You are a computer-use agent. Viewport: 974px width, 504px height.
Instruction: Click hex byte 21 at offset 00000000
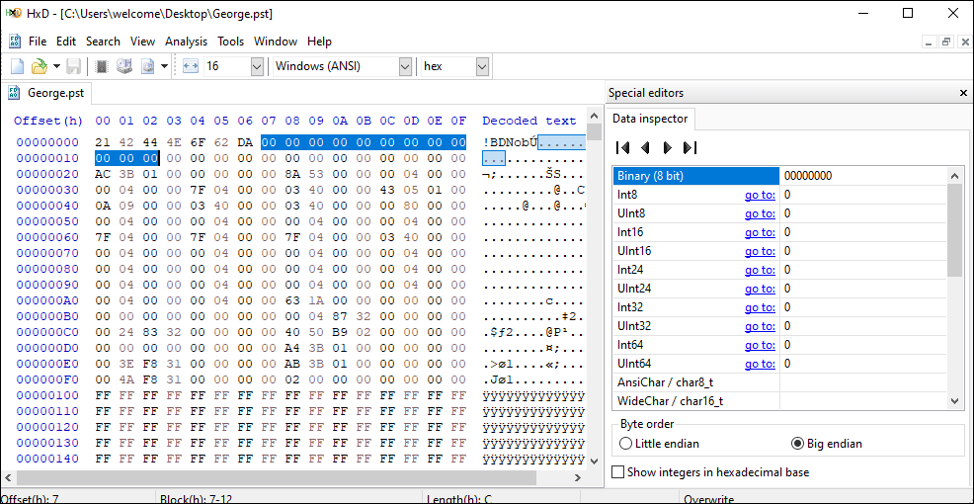click(103, 142)
